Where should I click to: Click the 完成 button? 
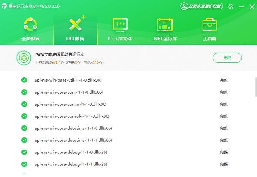(227, 58)
